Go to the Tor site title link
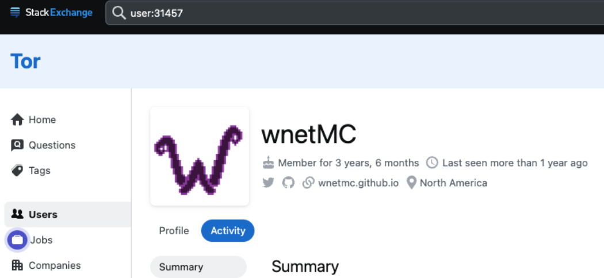The image size is (604, 278). 25,61
